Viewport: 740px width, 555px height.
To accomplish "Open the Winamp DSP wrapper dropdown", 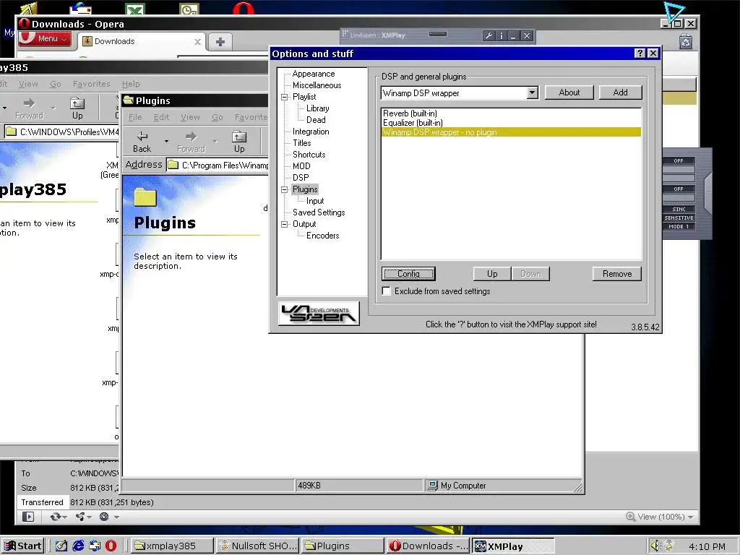I will pos(533,93).
